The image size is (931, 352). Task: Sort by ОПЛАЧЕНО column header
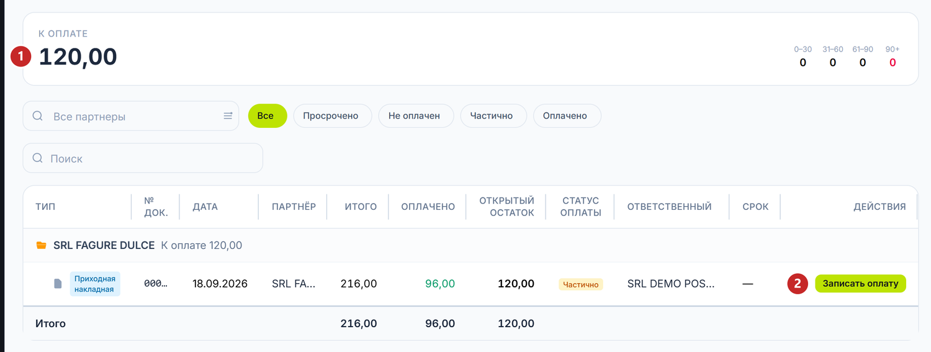pyautogui.click(x=428, y=207)
